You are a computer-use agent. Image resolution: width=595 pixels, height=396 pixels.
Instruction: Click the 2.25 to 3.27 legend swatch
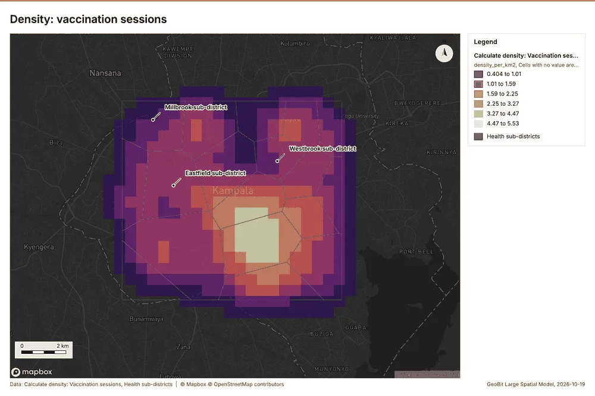(478, 104)
